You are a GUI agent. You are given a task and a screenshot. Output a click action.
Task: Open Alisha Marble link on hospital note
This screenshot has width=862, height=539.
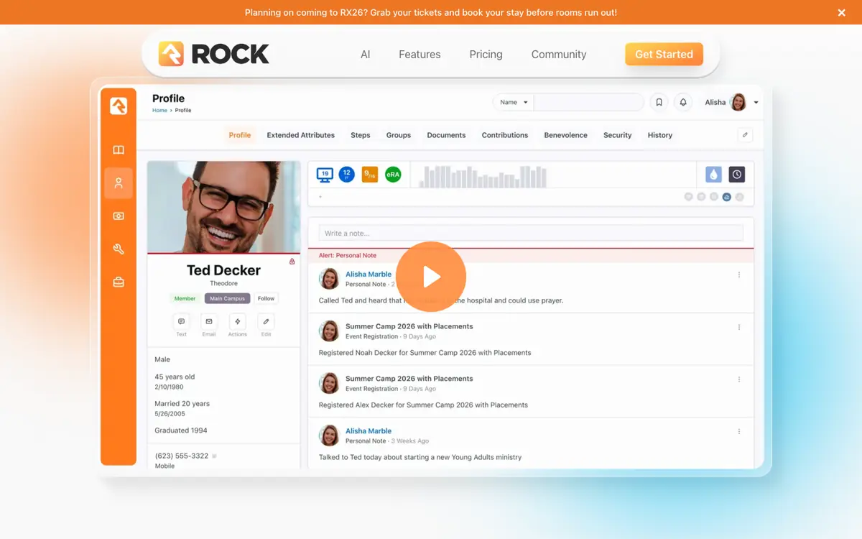[369, 275]
